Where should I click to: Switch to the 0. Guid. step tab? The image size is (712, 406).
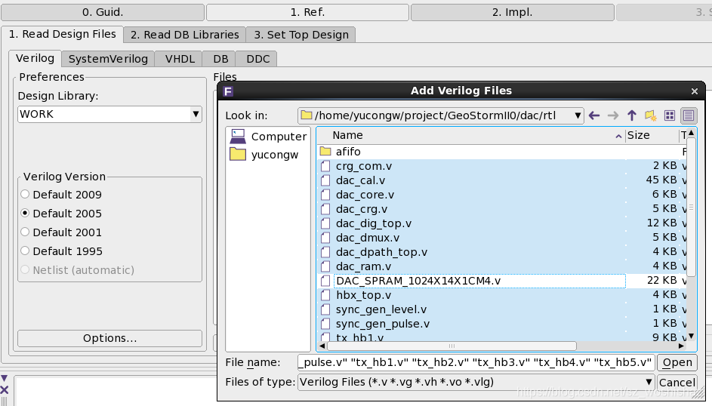(x=103, y=12)
